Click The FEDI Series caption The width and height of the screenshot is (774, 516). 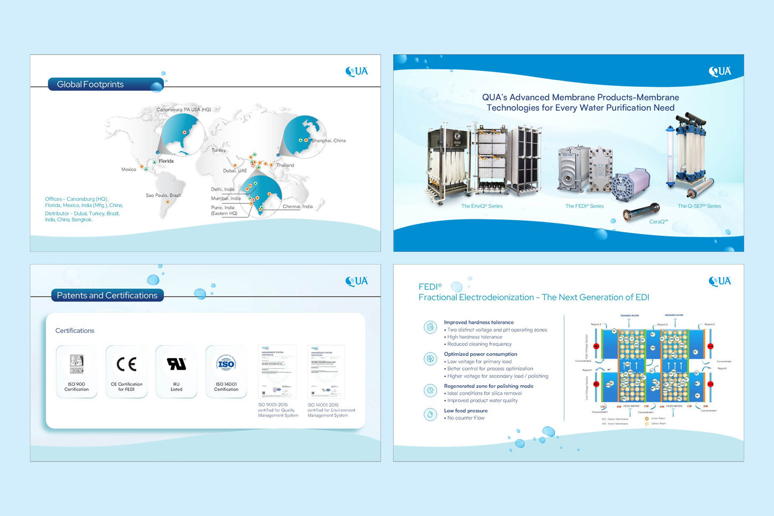(585, 206)
